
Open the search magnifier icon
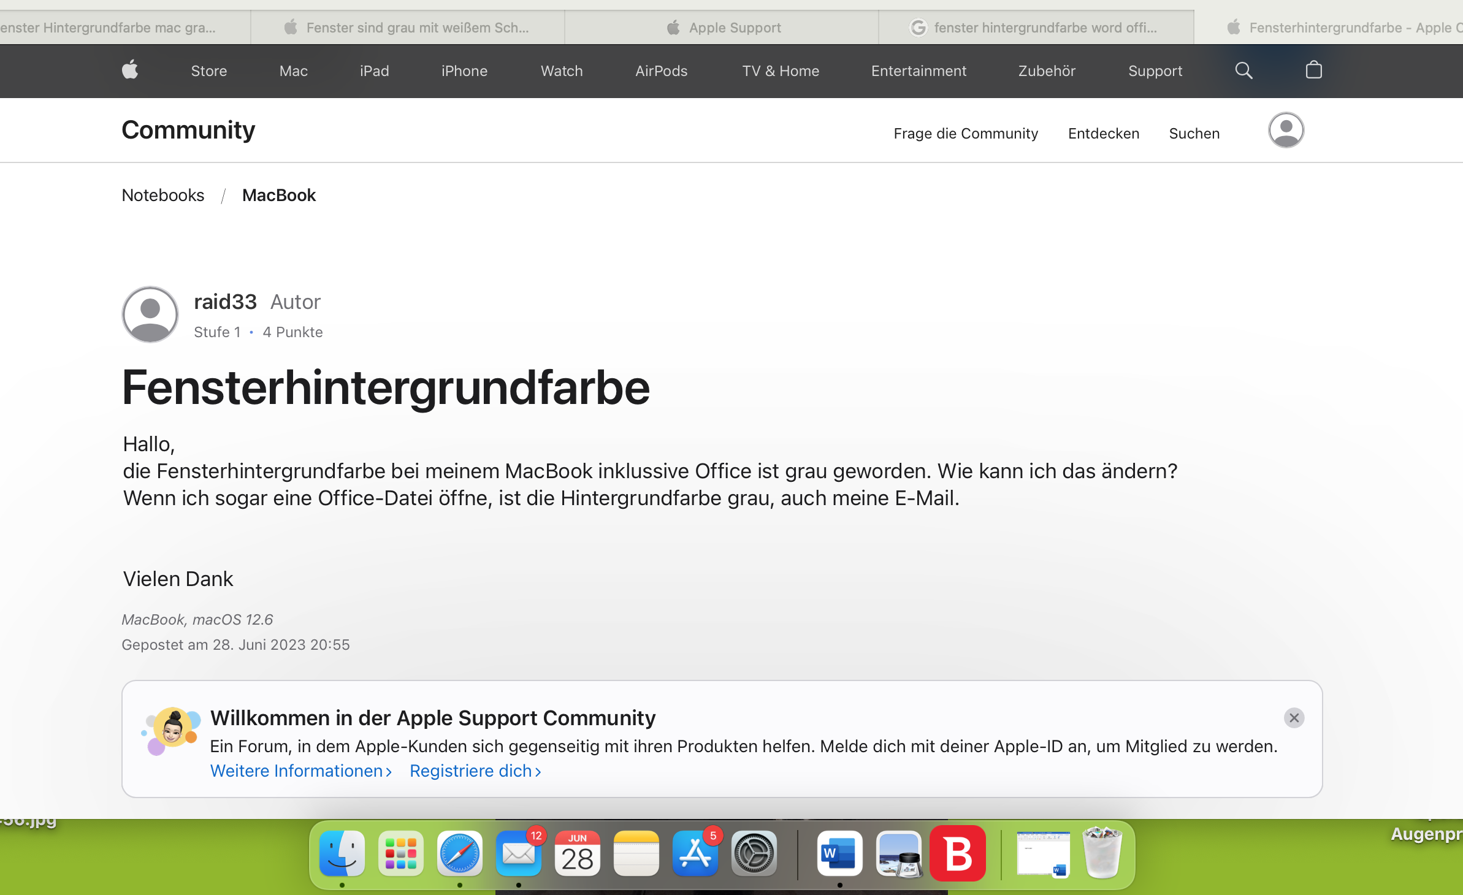pyautogui.click(x=1243, y=70)
